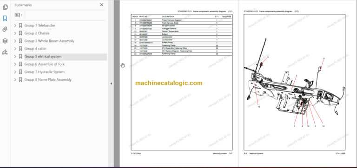Click callout number 8 below the diagram
357x168 pixels.
294,126
